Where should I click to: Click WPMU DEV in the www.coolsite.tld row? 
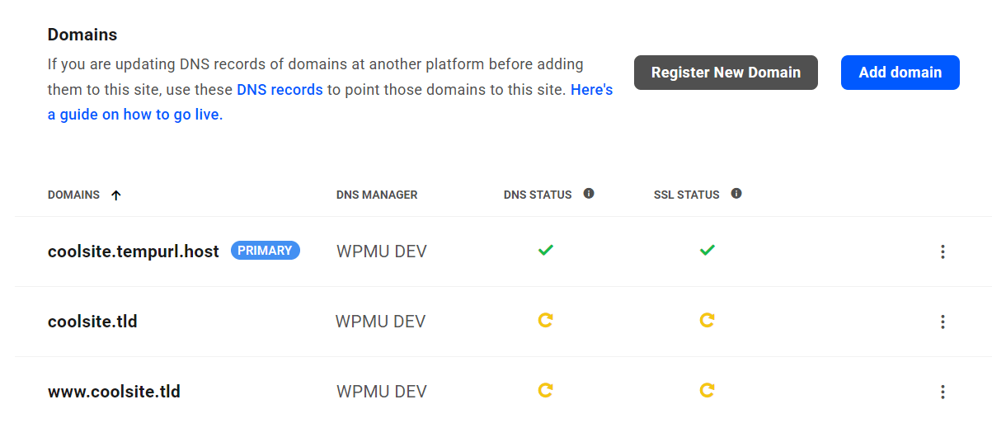[382, 392]
